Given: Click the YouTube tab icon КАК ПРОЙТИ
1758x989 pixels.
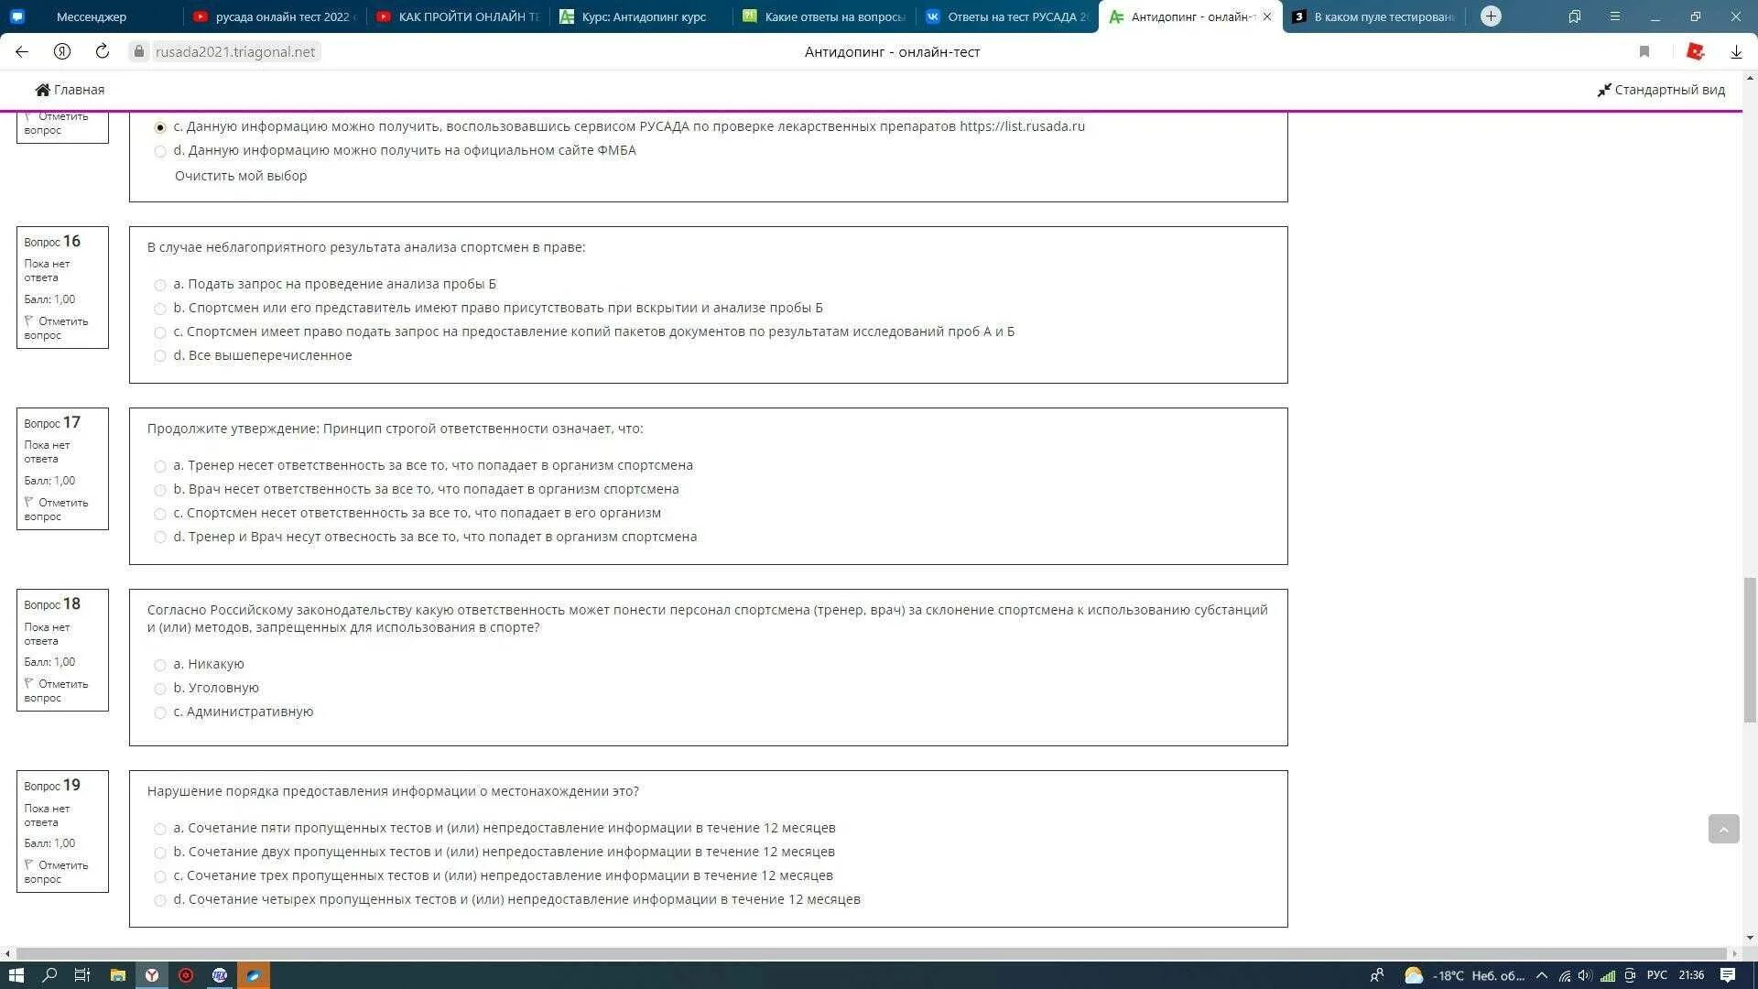Looking at the screenshot, I should 385,16.
